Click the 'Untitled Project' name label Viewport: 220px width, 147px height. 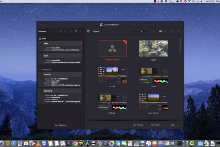click(x=112, y=60)
